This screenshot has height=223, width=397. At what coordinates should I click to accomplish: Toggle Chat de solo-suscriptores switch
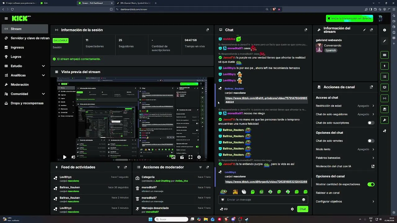tap(371, 123)
